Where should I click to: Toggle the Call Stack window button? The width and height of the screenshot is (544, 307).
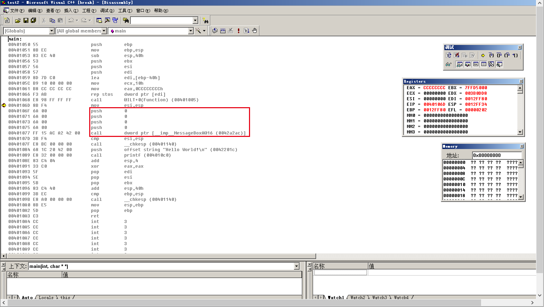pyautogui.click(x=491, y=64)
